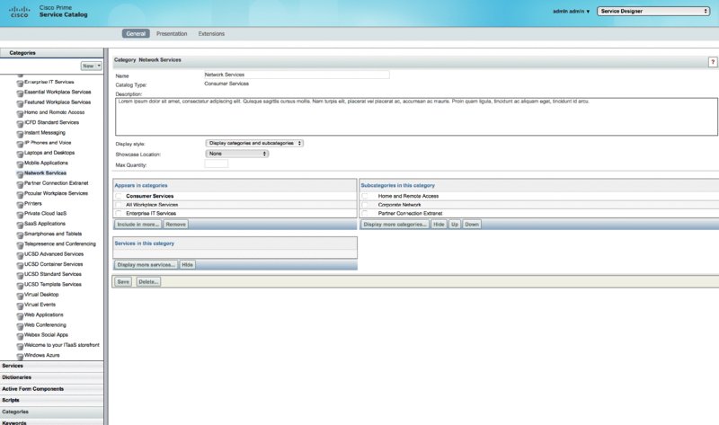719x425 pixels.
Task: Switch to the Presentation tab
Action: (172, 34)
